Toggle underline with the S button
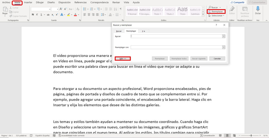Screen dimensions: 269x138 pyautogui.click(x=41, y=15)
